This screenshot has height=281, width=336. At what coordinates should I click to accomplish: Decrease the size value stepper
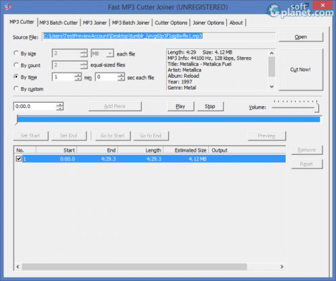tap(84, 56)
